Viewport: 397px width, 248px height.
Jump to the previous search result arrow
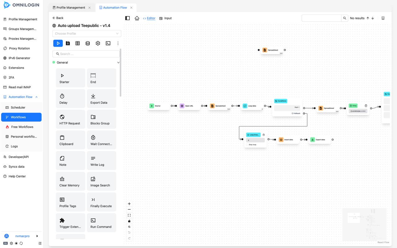coord(368,18)
